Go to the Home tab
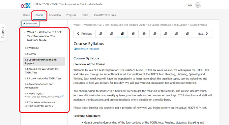This screenshot has height=125, width=229. (x=26, y=15)
